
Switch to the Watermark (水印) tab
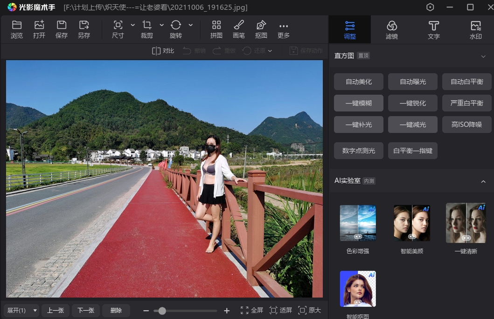(475, 29)
